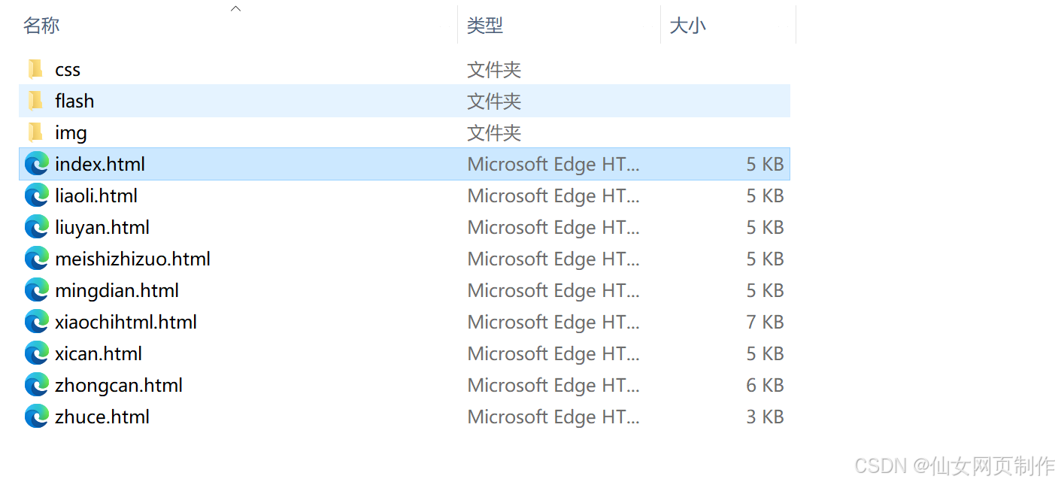This screenshot has width=1058, height=485.
Task: Click the Edge icon beside zhuce.html
Action: [x=36, y=417]
